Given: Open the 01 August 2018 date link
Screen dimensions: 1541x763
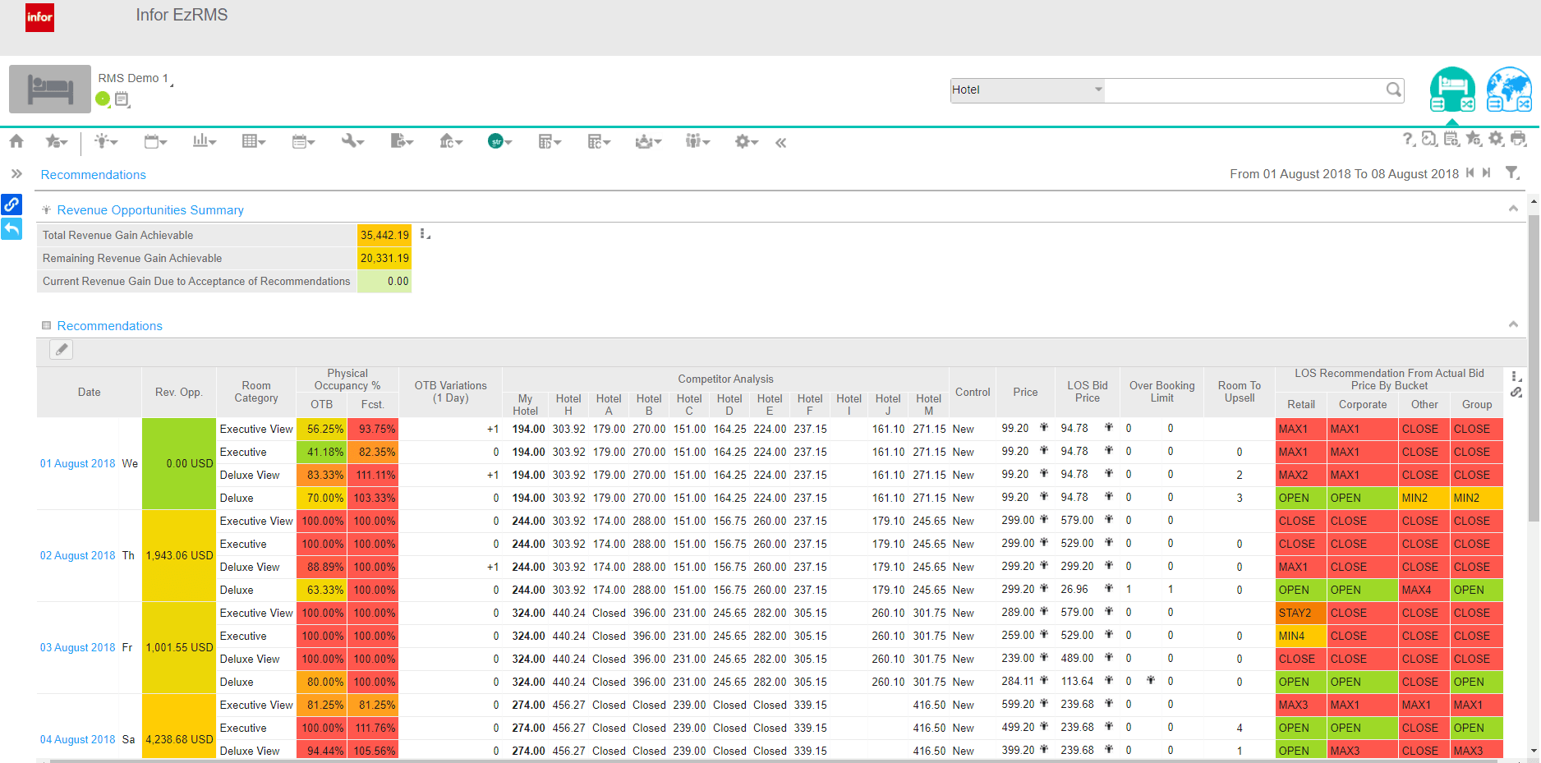Looking at the screenshot, I should (77, 463).
